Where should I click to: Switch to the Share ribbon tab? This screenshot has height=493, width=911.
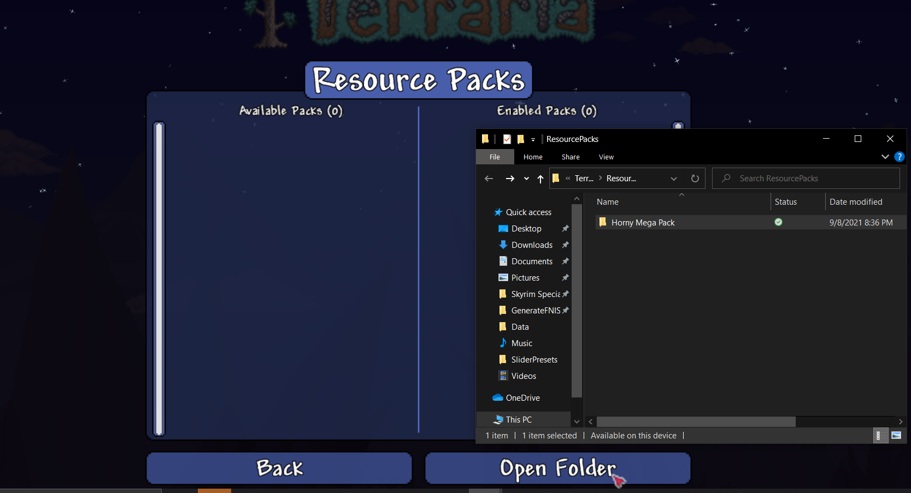point(571,157)
